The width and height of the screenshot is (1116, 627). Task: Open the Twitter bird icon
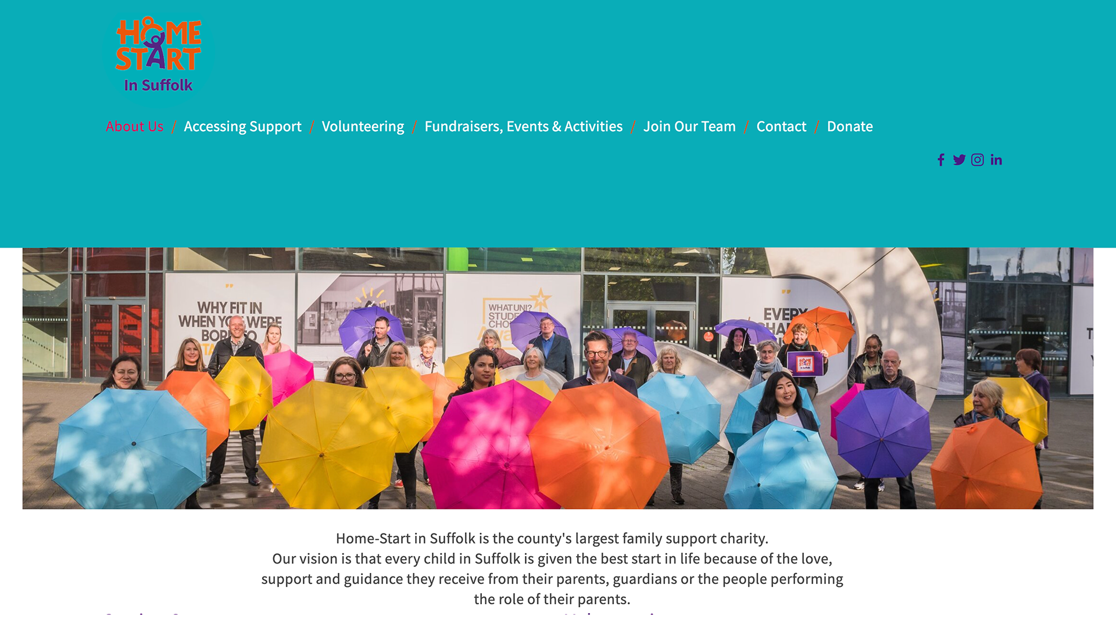point(959,160)
